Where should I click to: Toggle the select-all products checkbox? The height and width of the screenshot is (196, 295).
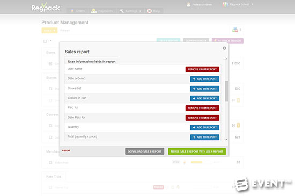pos(45,41)
